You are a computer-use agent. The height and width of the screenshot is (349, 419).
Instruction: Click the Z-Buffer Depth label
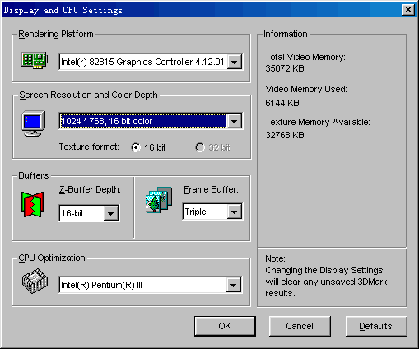(90, 189)
